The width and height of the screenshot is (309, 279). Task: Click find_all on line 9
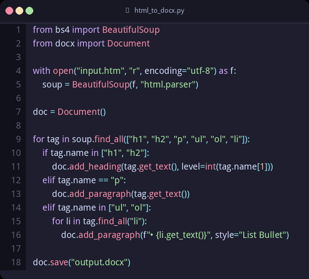(109, 139)
